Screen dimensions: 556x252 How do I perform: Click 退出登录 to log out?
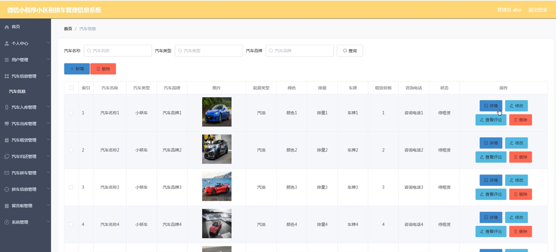pos(538,10)
